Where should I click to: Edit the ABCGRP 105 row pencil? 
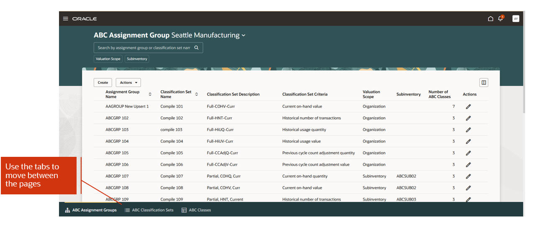point(468,153)
